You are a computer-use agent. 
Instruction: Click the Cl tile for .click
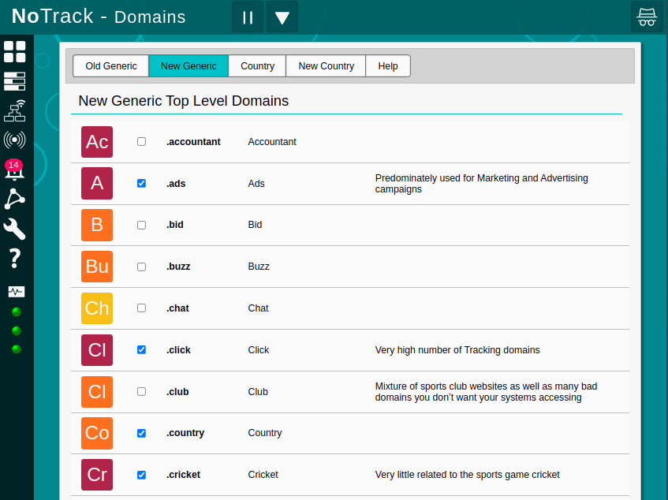point(97,350)
